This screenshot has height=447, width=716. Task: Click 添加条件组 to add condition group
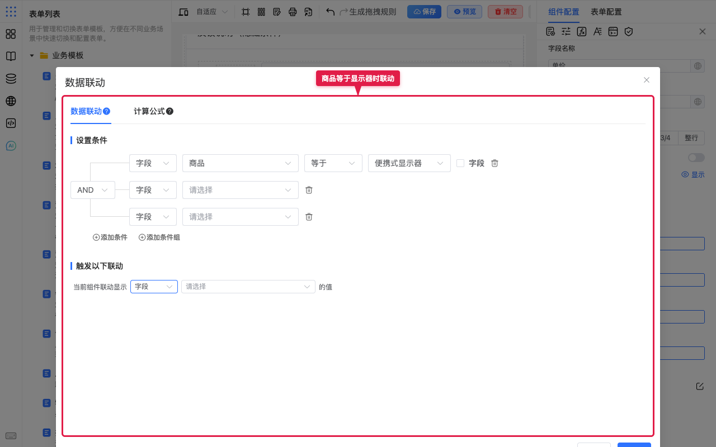(159, 237)
